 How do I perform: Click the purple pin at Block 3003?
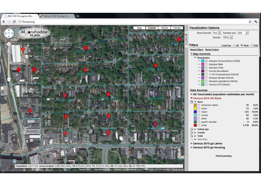coord(155,95)
